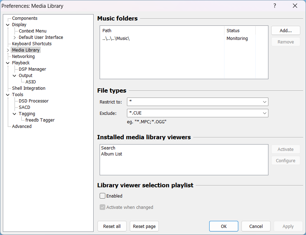The height and width of the screenshot is (235, 306).
Task: Click the Add... music folder button
Action: tap(285, 31)
